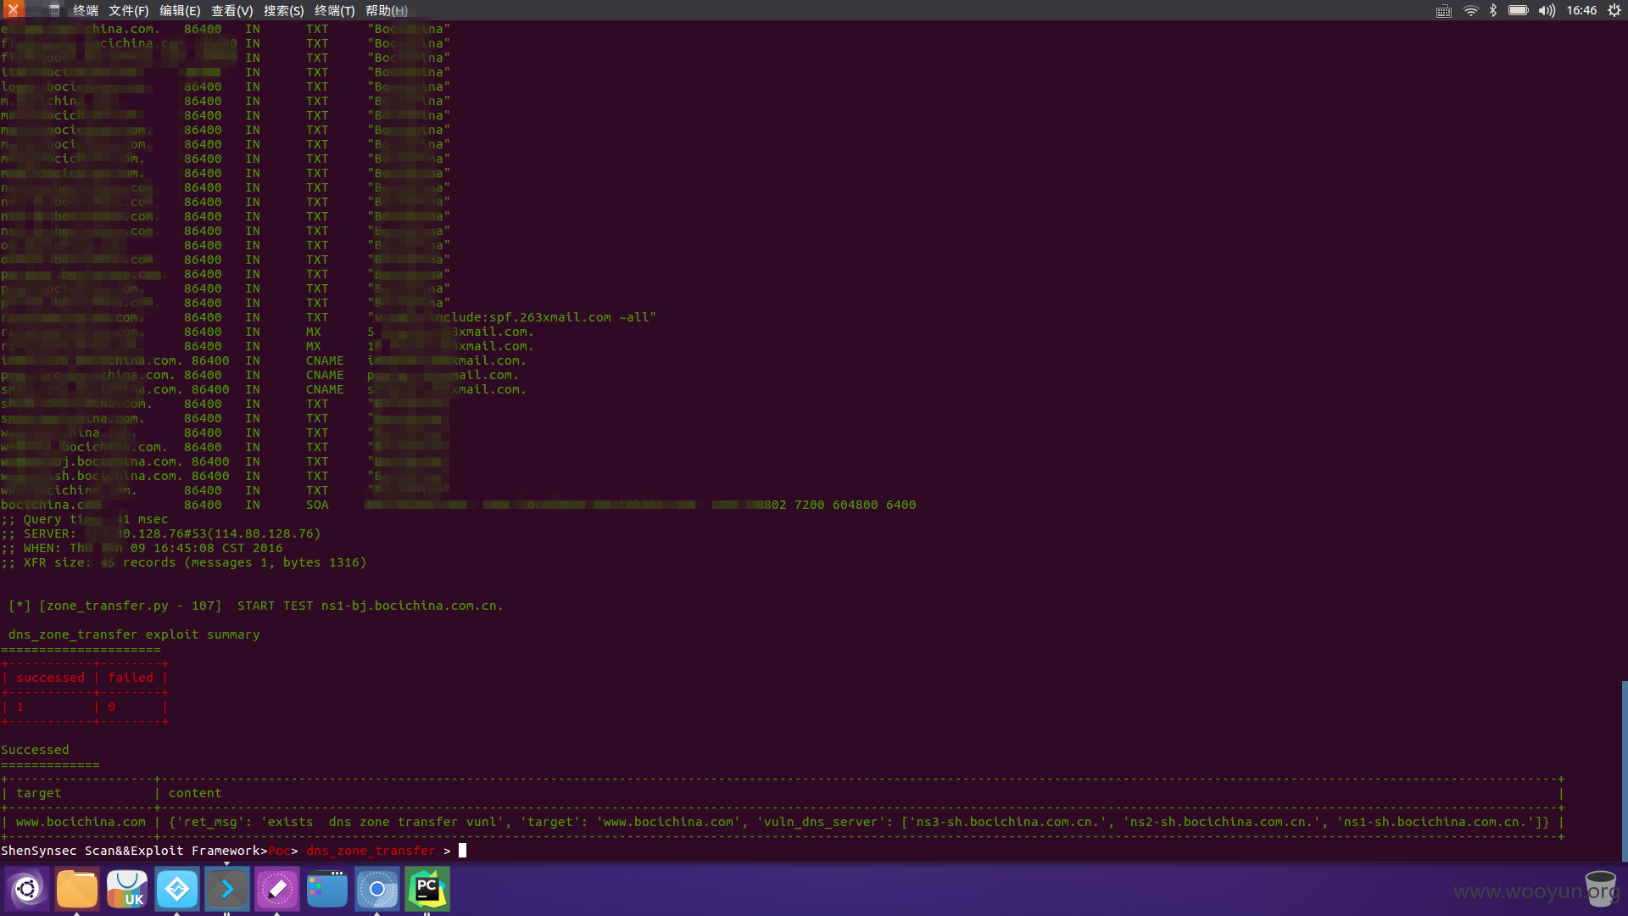Open the 帮助(H) menu
1628x916 pixels.
[387, 10]
